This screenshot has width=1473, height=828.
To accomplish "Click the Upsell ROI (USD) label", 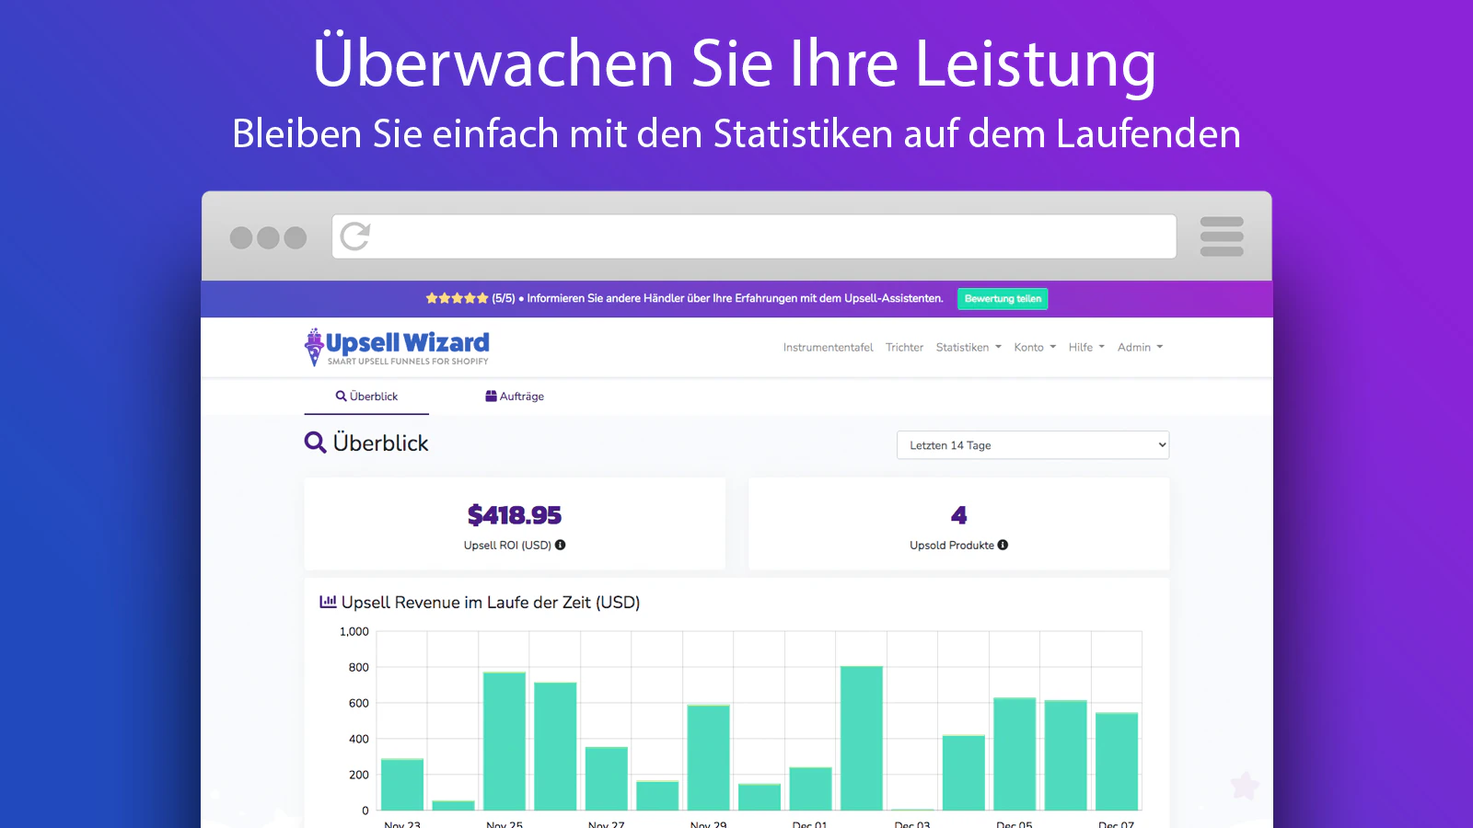I will (507, 545).
